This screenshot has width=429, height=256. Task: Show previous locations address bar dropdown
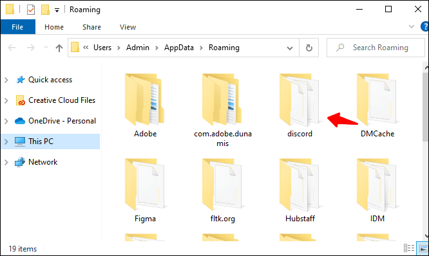point(290,48)
